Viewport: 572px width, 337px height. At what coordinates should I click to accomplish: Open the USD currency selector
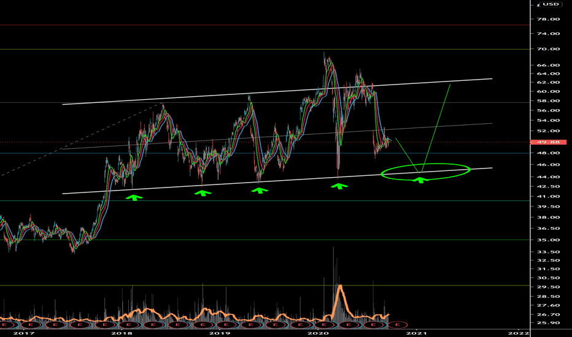pos(550,4)
